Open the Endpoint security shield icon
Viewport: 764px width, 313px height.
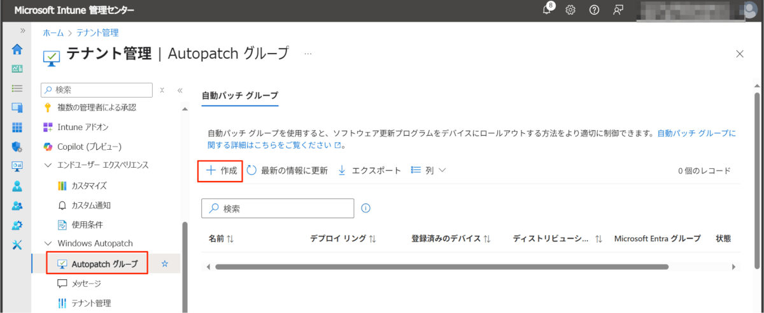[x=17, y=147]
